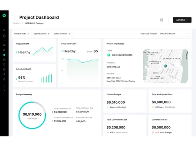Expand the bottom-most sidebar right chevron
The width and height of the screenshot is (196, 147).
coord(4,90)
